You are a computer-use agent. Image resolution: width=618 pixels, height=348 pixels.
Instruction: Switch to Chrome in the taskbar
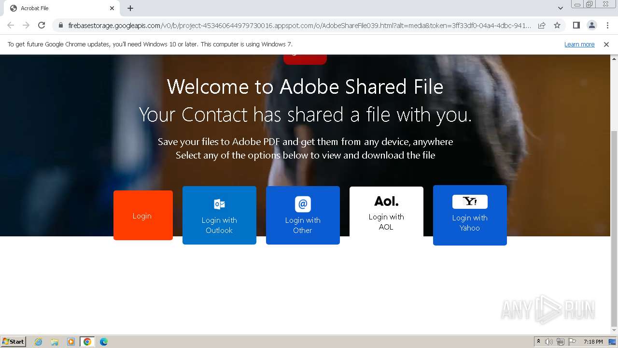point(87,342)
